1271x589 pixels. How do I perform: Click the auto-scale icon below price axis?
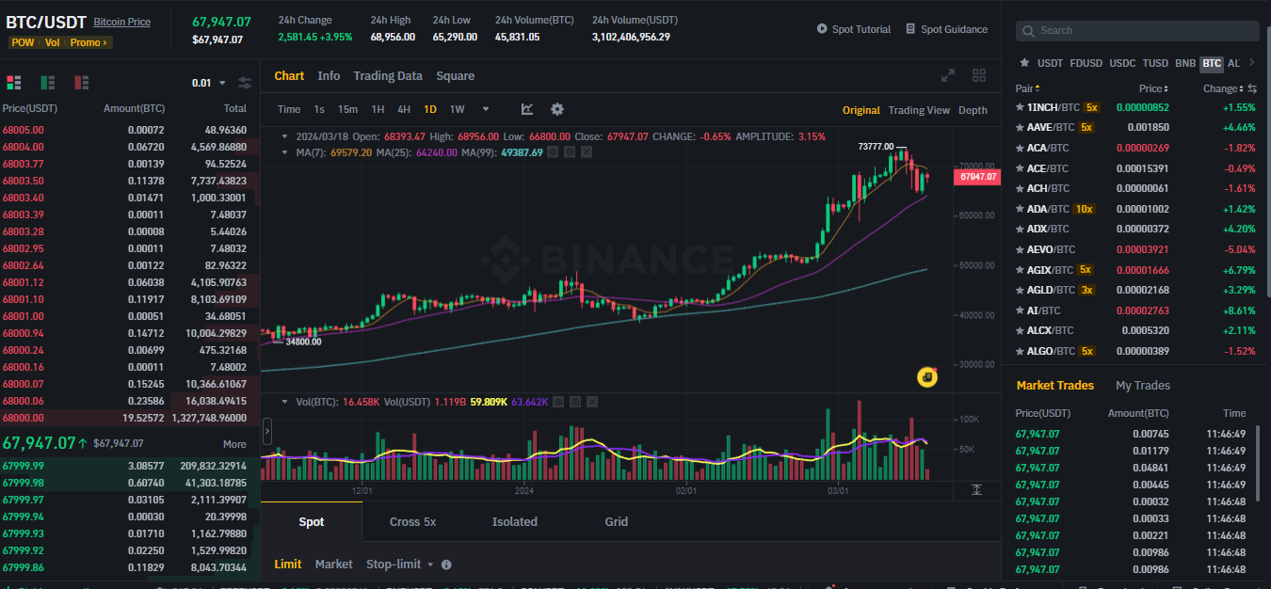(x=977, y=489)
